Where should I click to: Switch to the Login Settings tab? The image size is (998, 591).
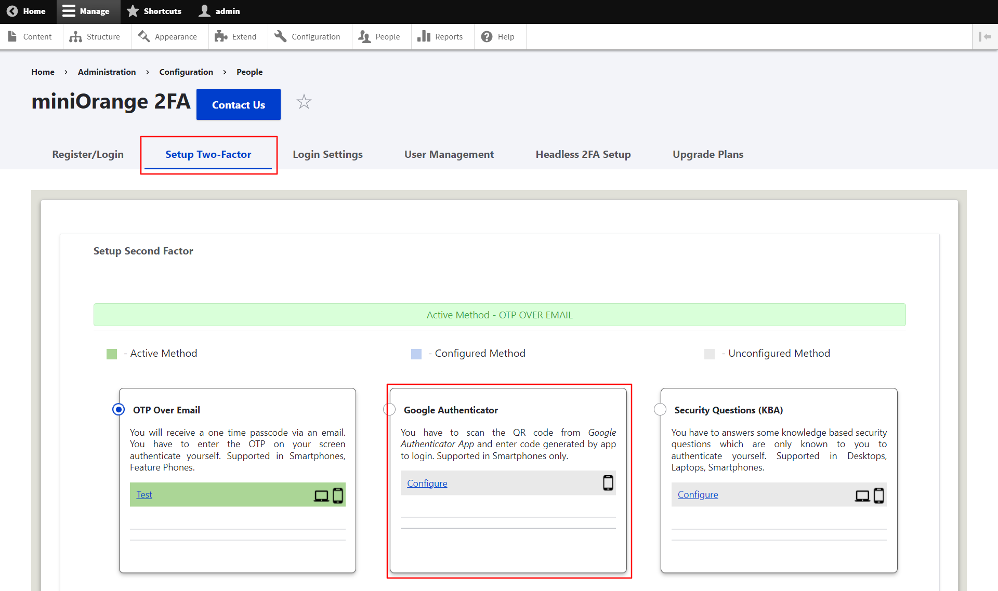327,154
